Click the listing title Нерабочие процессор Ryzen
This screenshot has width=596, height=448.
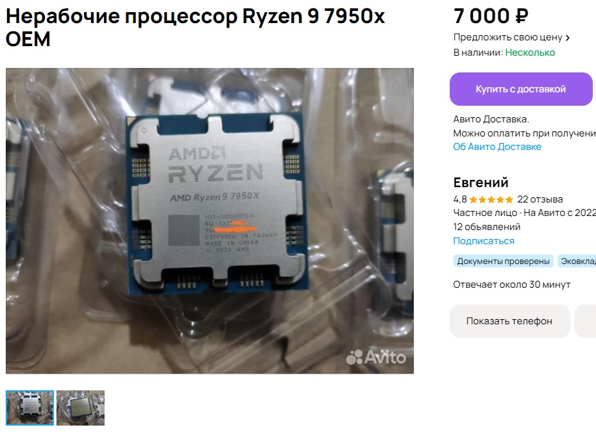pyautogui.click(x=196, y=28)
